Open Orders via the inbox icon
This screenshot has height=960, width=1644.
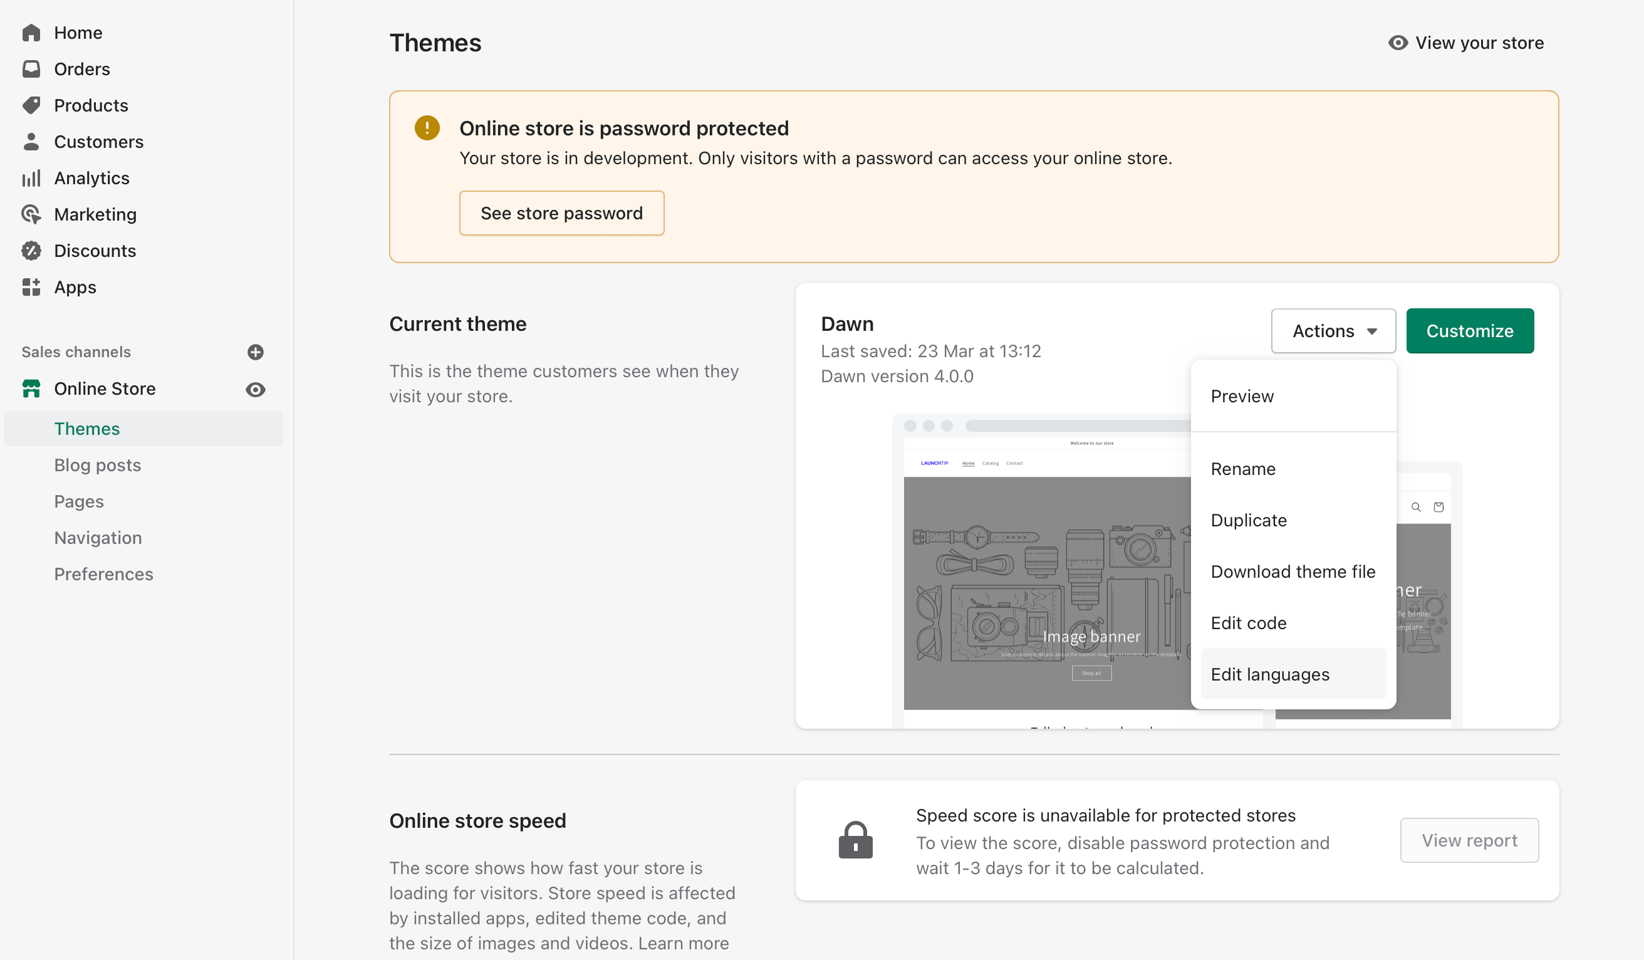coord(31,69)
